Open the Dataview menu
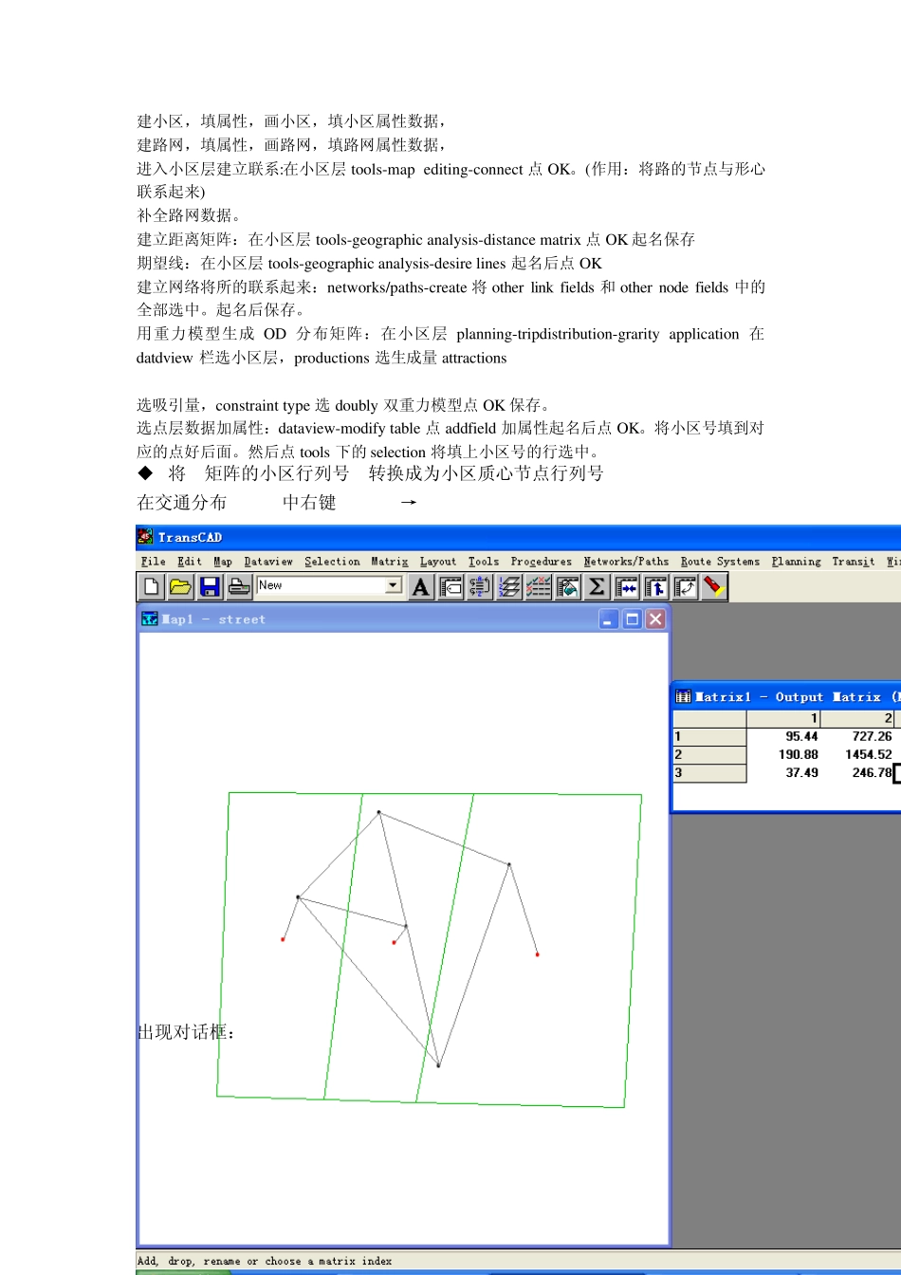The width and height of the screenshot is (901, 1275). click(x=268, y=562)
